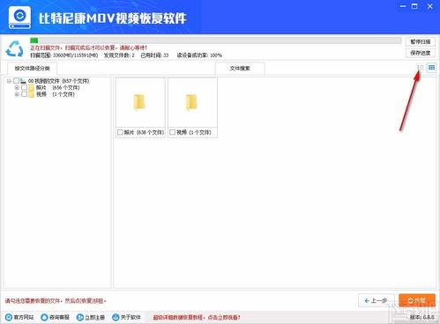Click the drive icon beside 找到的文件

click(23, 81)
